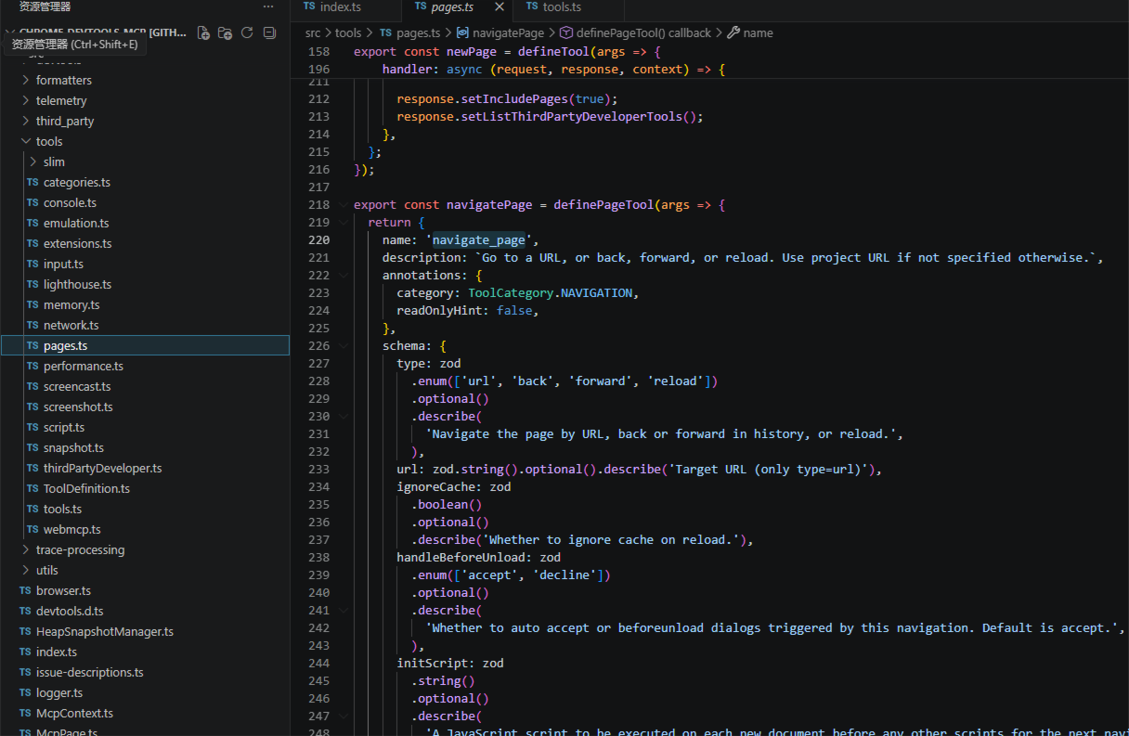Click the src breadcrumb segment

pyautogui.click(x=313, y=33)
